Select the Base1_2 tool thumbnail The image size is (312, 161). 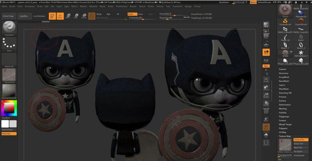coord(301,46)
